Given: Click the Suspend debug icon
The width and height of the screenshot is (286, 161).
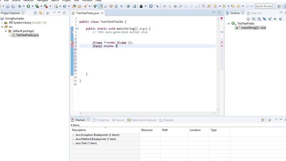Looking at the screenshot, I should 170,6.
